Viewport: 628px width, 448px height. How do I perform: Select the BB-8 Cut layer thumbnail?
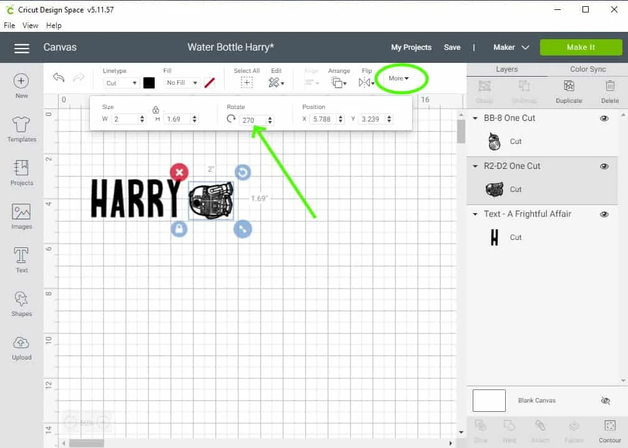click(494, 141)
